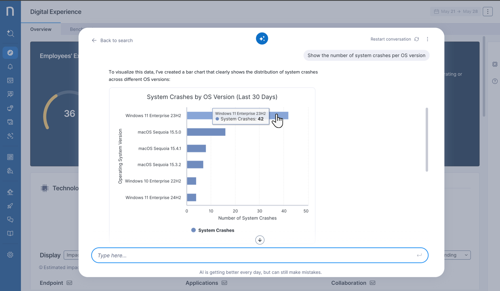Click the scroll-down arrow button in chat
500x291 pixels.
point(260,240)
